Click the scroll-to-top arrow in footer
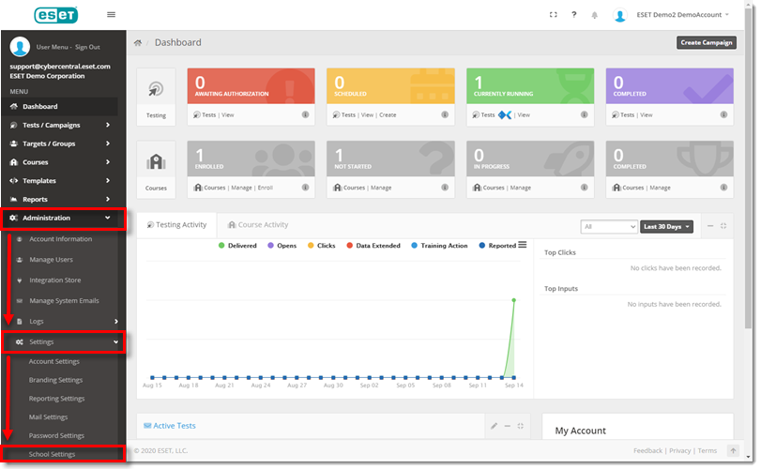This screenshot has height=469, width=761. pyautogui.click(x=733, y=451)
